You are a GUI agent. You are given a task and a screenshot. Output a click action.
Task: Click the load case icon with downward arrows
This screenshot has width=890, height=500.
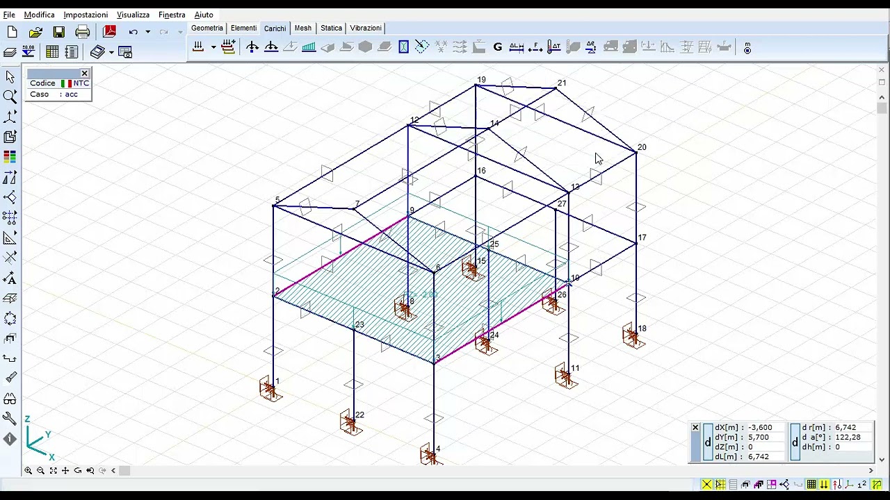point(198,47)
